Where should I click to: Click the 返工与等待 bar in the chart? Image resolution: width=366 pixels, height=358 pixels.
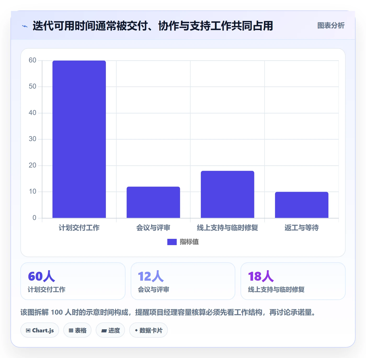(x=302, y=205)
